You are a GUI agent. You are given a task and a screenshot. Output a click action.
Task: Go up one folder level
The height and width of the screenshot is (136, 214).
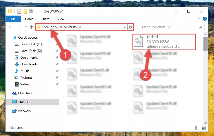click(31, 27)
